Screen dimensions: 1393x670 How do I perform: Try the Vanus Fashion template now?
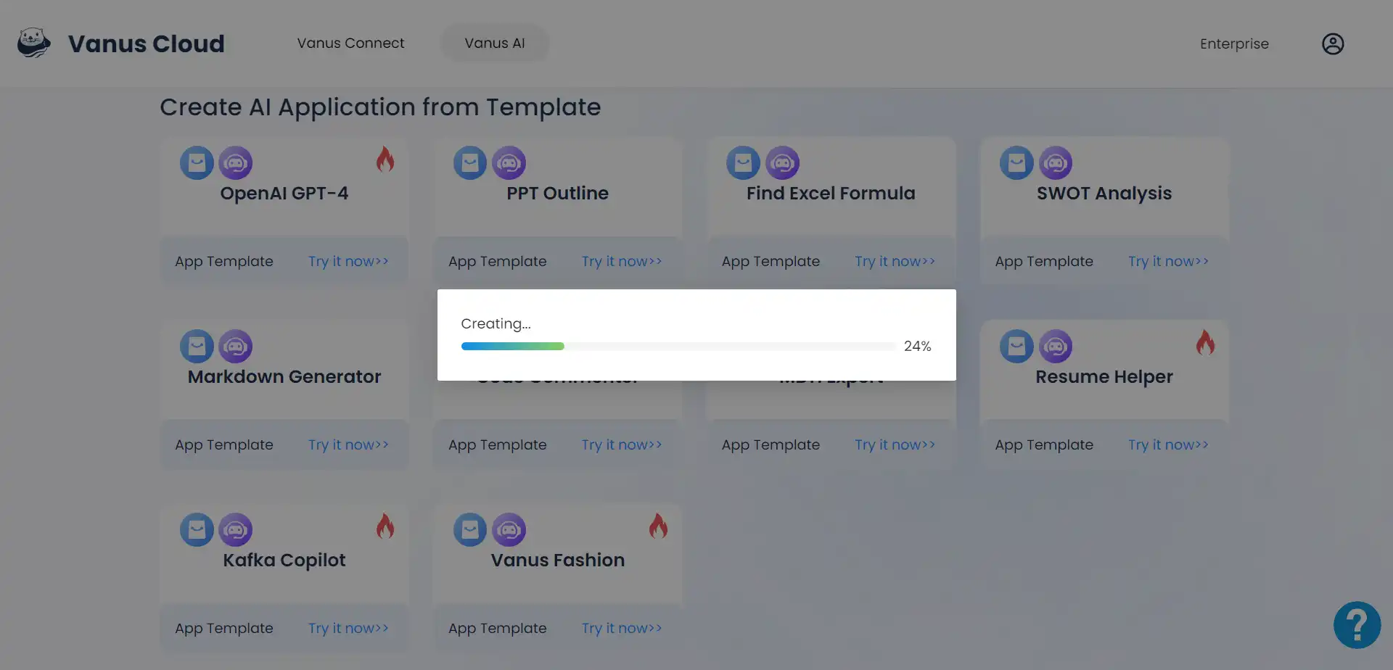(x=622, y=629)
